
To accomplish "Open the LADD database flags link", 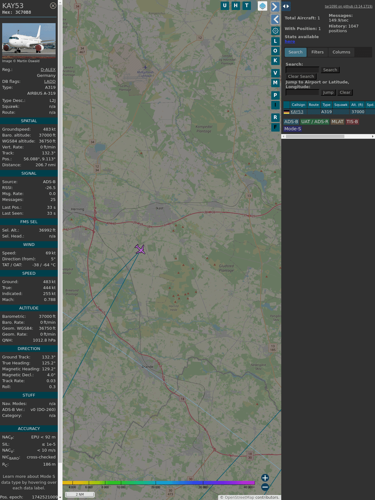I will [x=50, y=82].
